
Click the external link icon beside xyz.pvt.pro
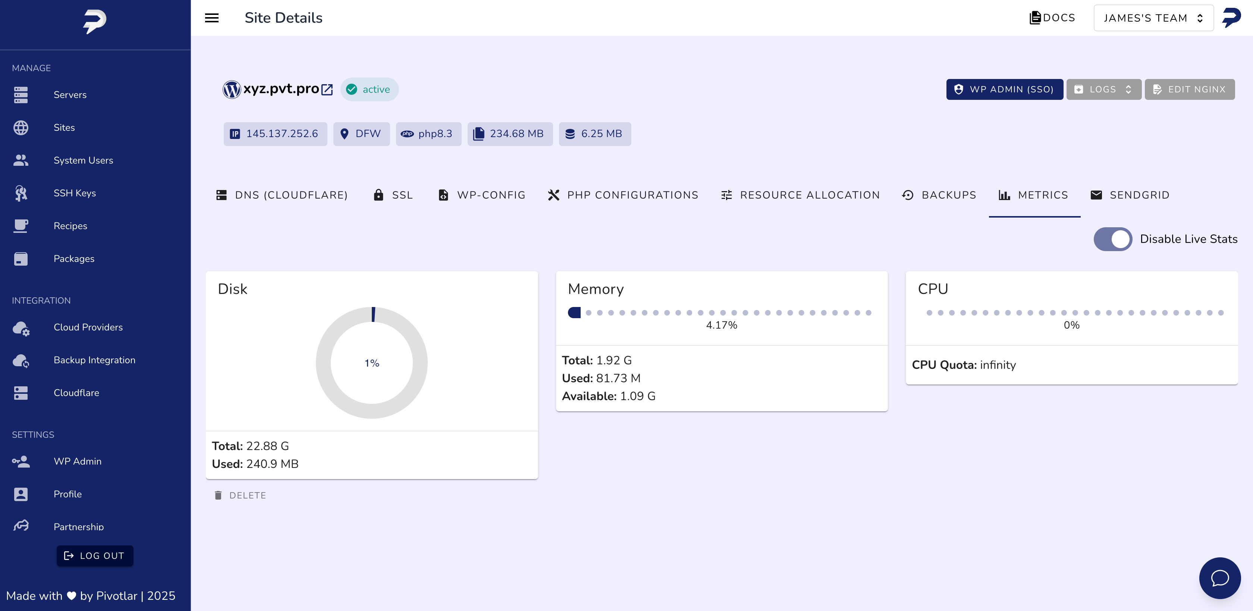327,89
